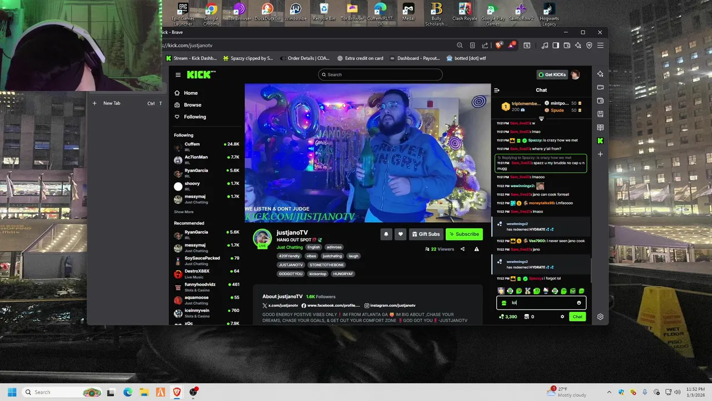Open Ac7ionMan channel in Following

click(207, 159)
